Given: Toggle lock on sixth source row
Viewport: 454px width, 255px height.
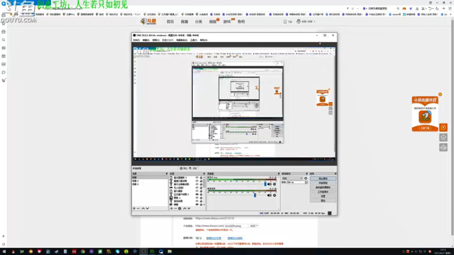Looking at the screenshot, I should coord(201,194).
